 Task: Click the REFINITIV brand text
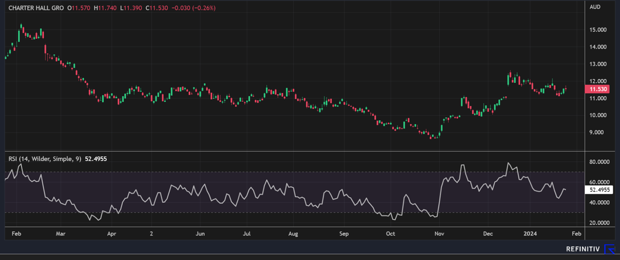click(x=583, y=249)
